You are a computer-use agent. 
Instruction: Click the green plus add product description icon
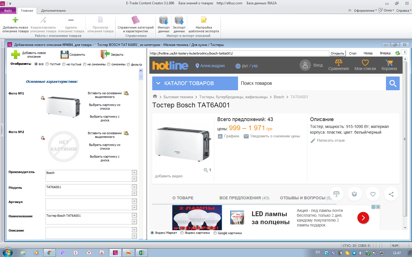(15, 20)
